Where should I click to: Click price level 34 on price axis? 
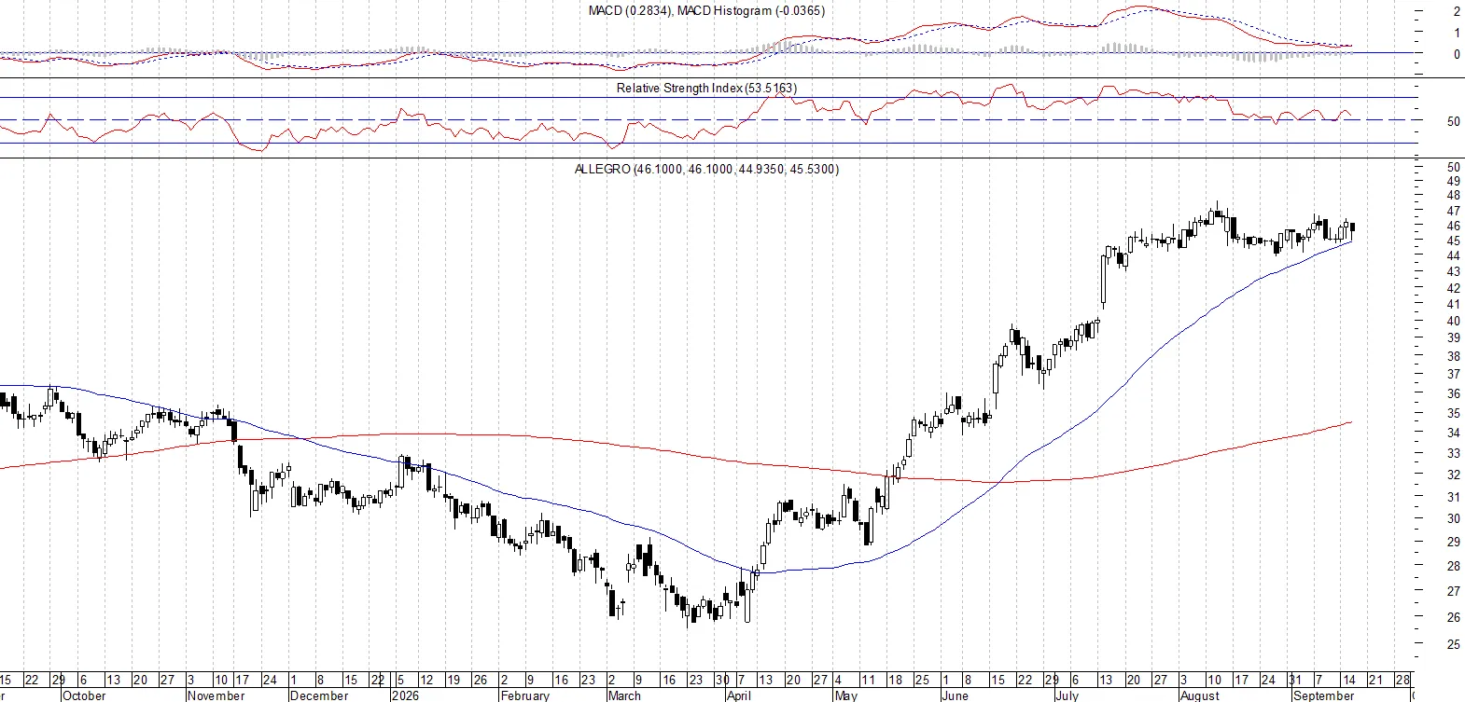click(1453, 434)
